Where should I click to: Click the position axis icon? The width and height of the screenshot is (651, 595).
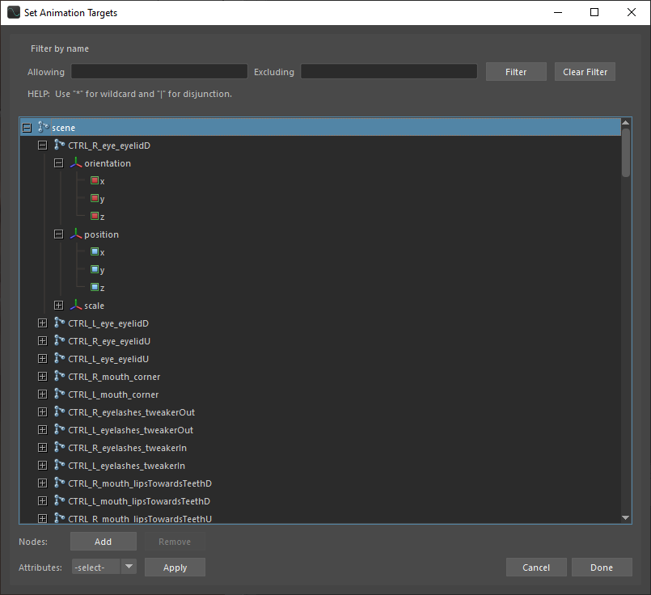[x=76, y=234]
